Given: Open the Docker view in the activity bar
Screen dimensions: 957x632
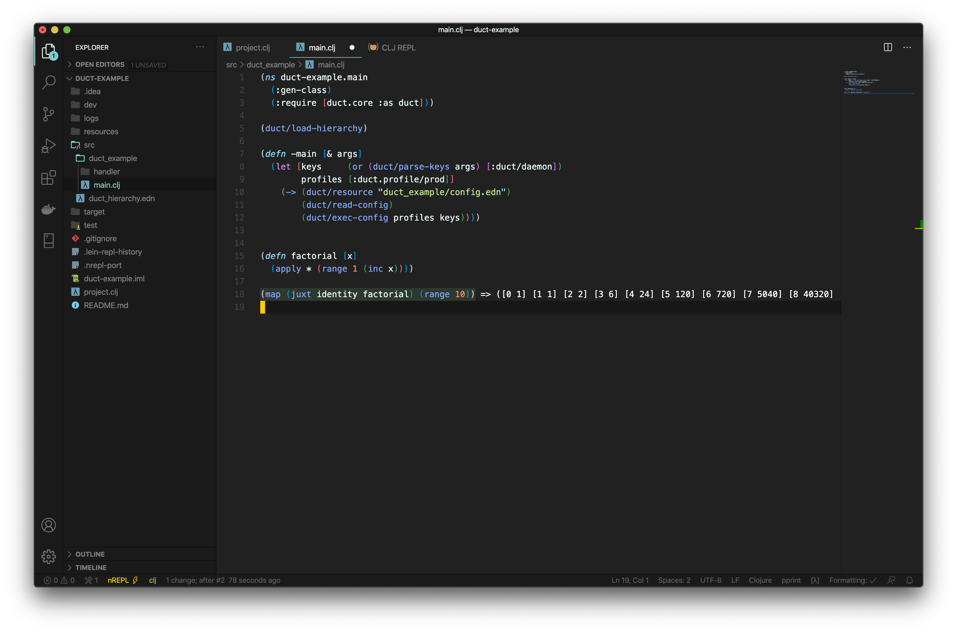Looking at the screenshot, I should tap(48, 209).
